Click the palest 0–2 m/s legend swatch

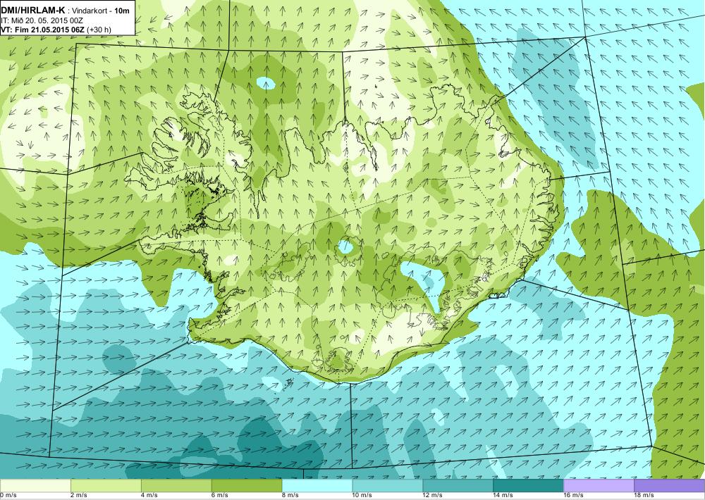tap(35, 485)
